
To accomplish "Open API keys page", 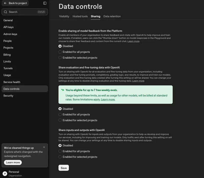I will 25,27.
